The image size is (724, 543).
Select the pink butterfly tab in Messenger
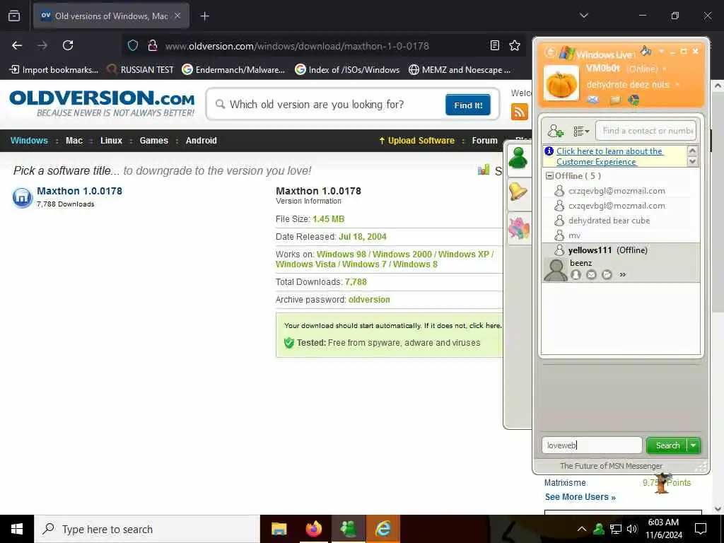coord(518,228)
